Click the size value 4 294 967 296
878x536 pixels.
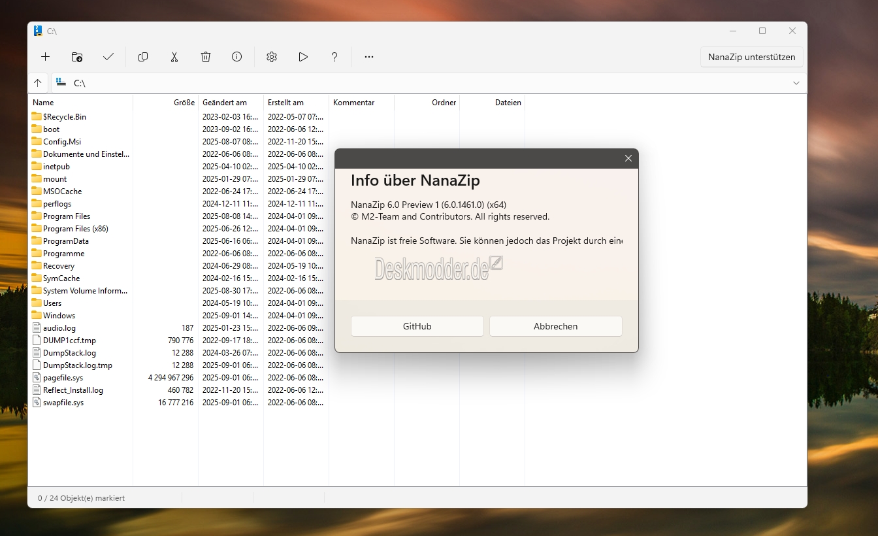(171, 378)
